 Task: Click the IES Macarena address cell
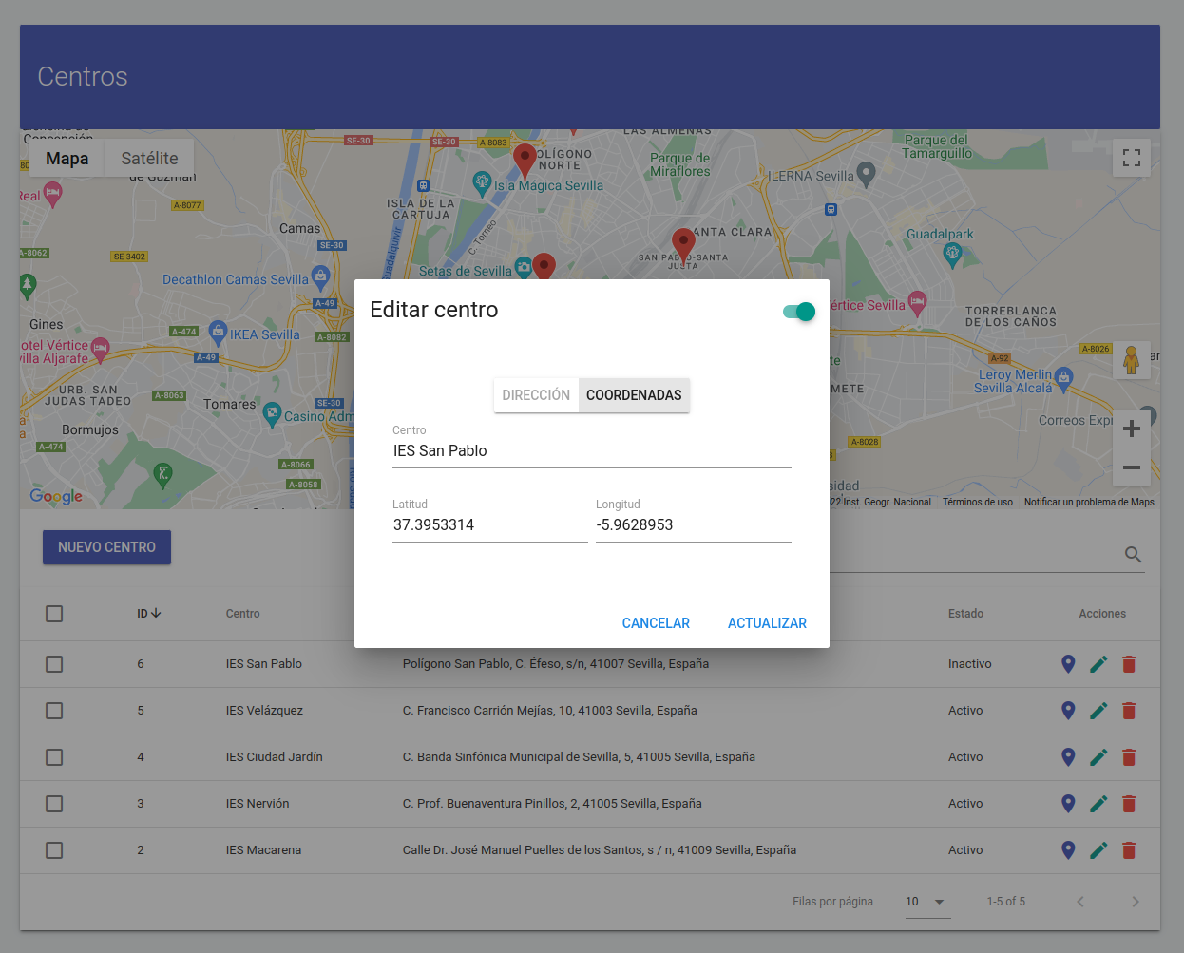point(600,850)
